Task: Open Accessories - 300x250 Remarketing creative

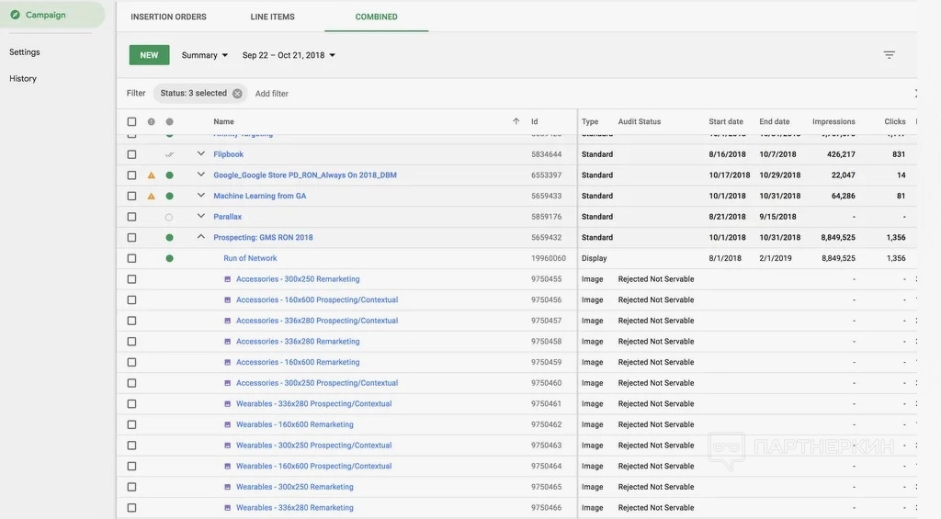Action: click(298, 279)
